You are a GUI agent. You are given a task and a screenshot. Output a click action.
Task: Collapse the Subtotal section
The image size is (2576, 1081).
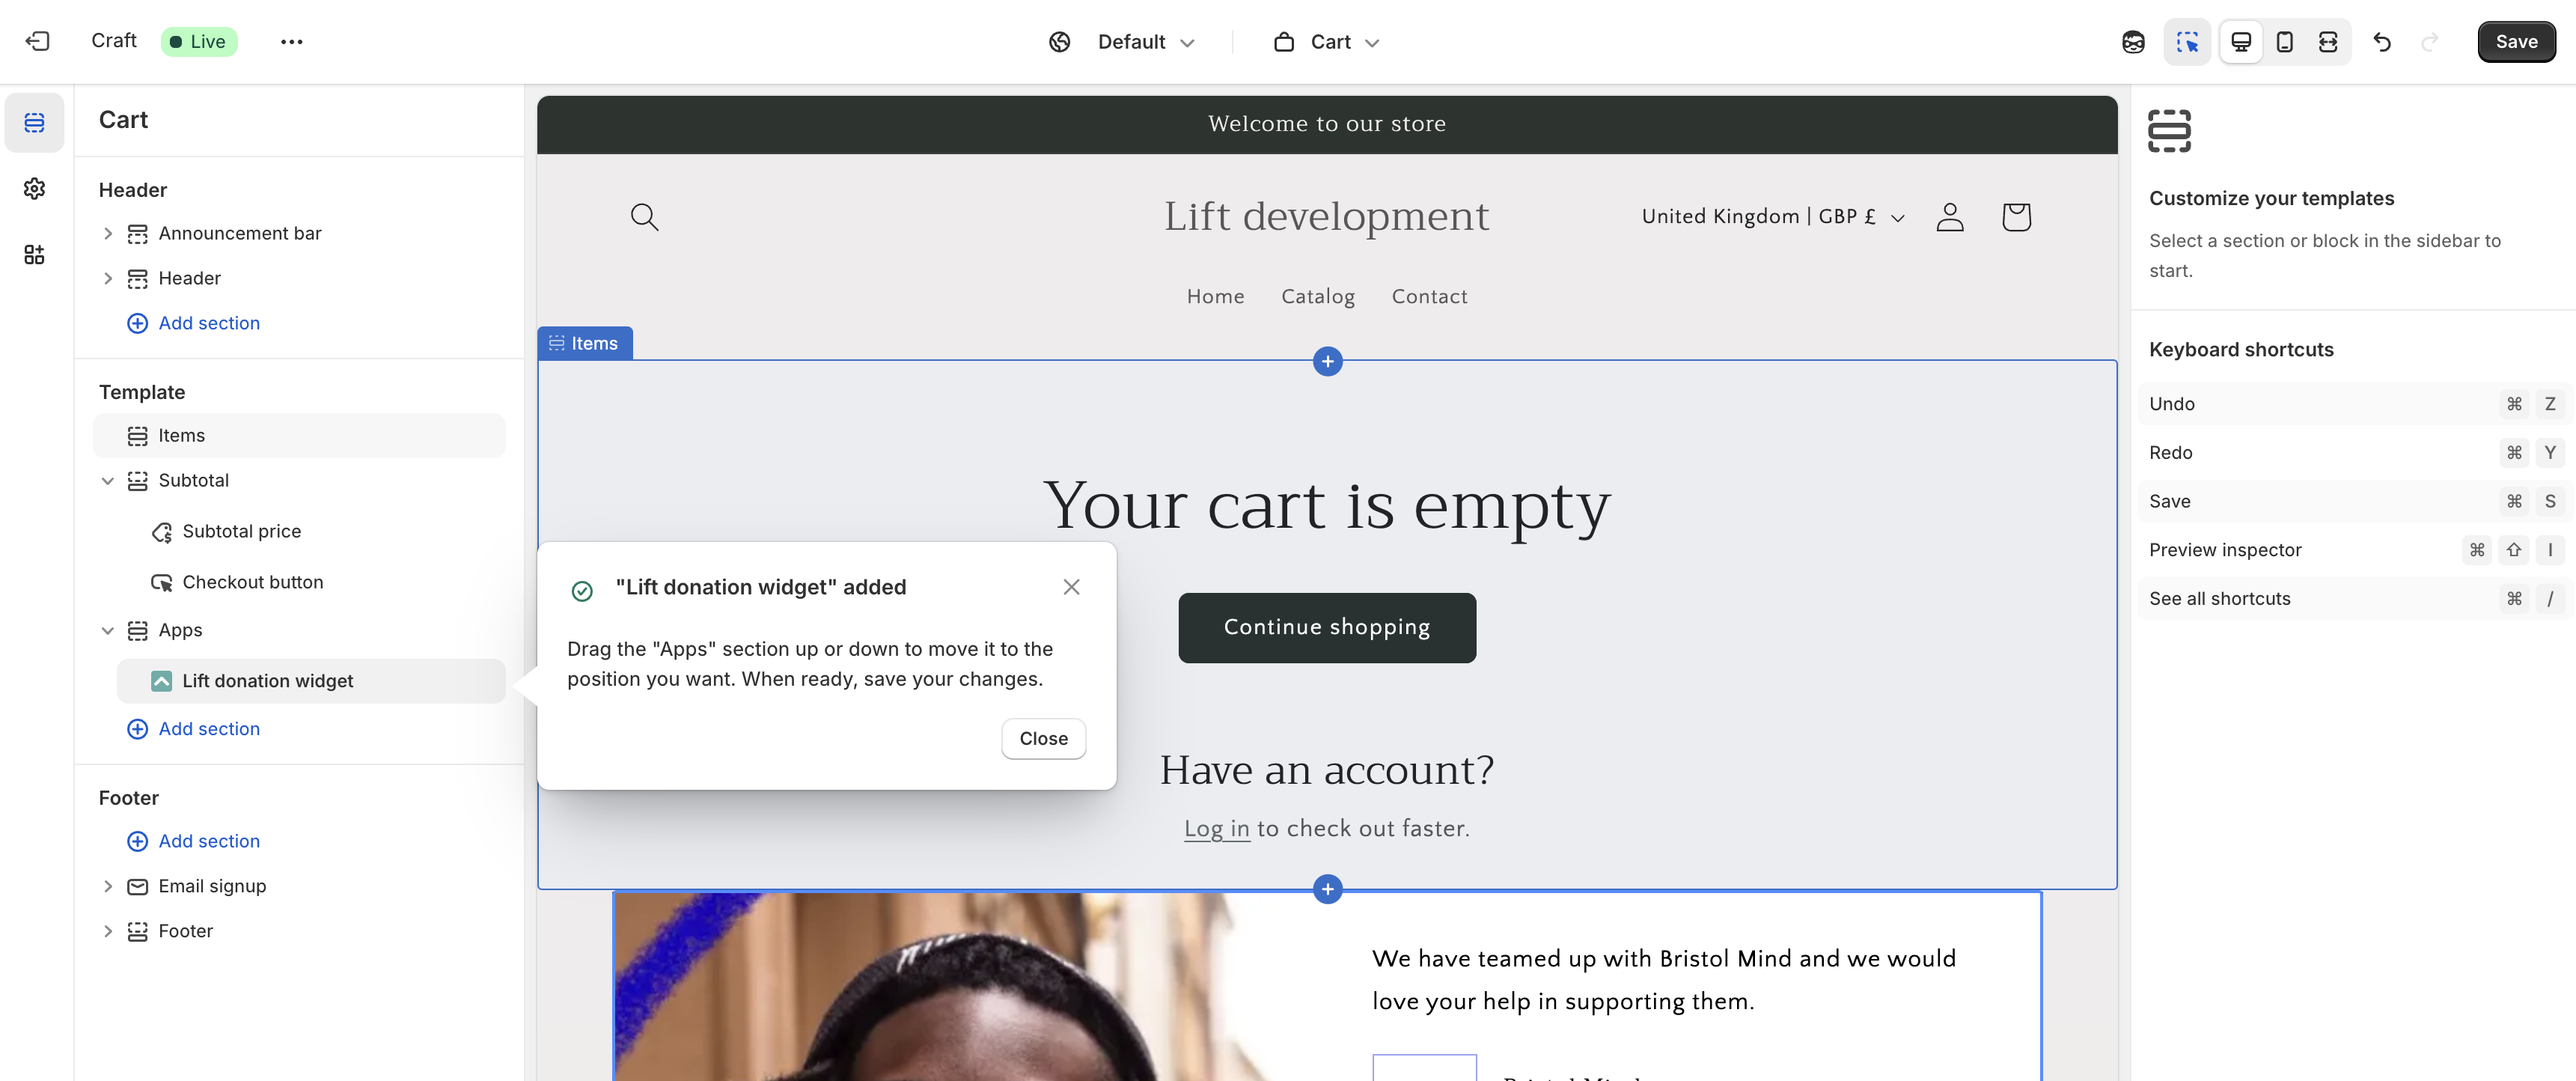coord(108,480)
